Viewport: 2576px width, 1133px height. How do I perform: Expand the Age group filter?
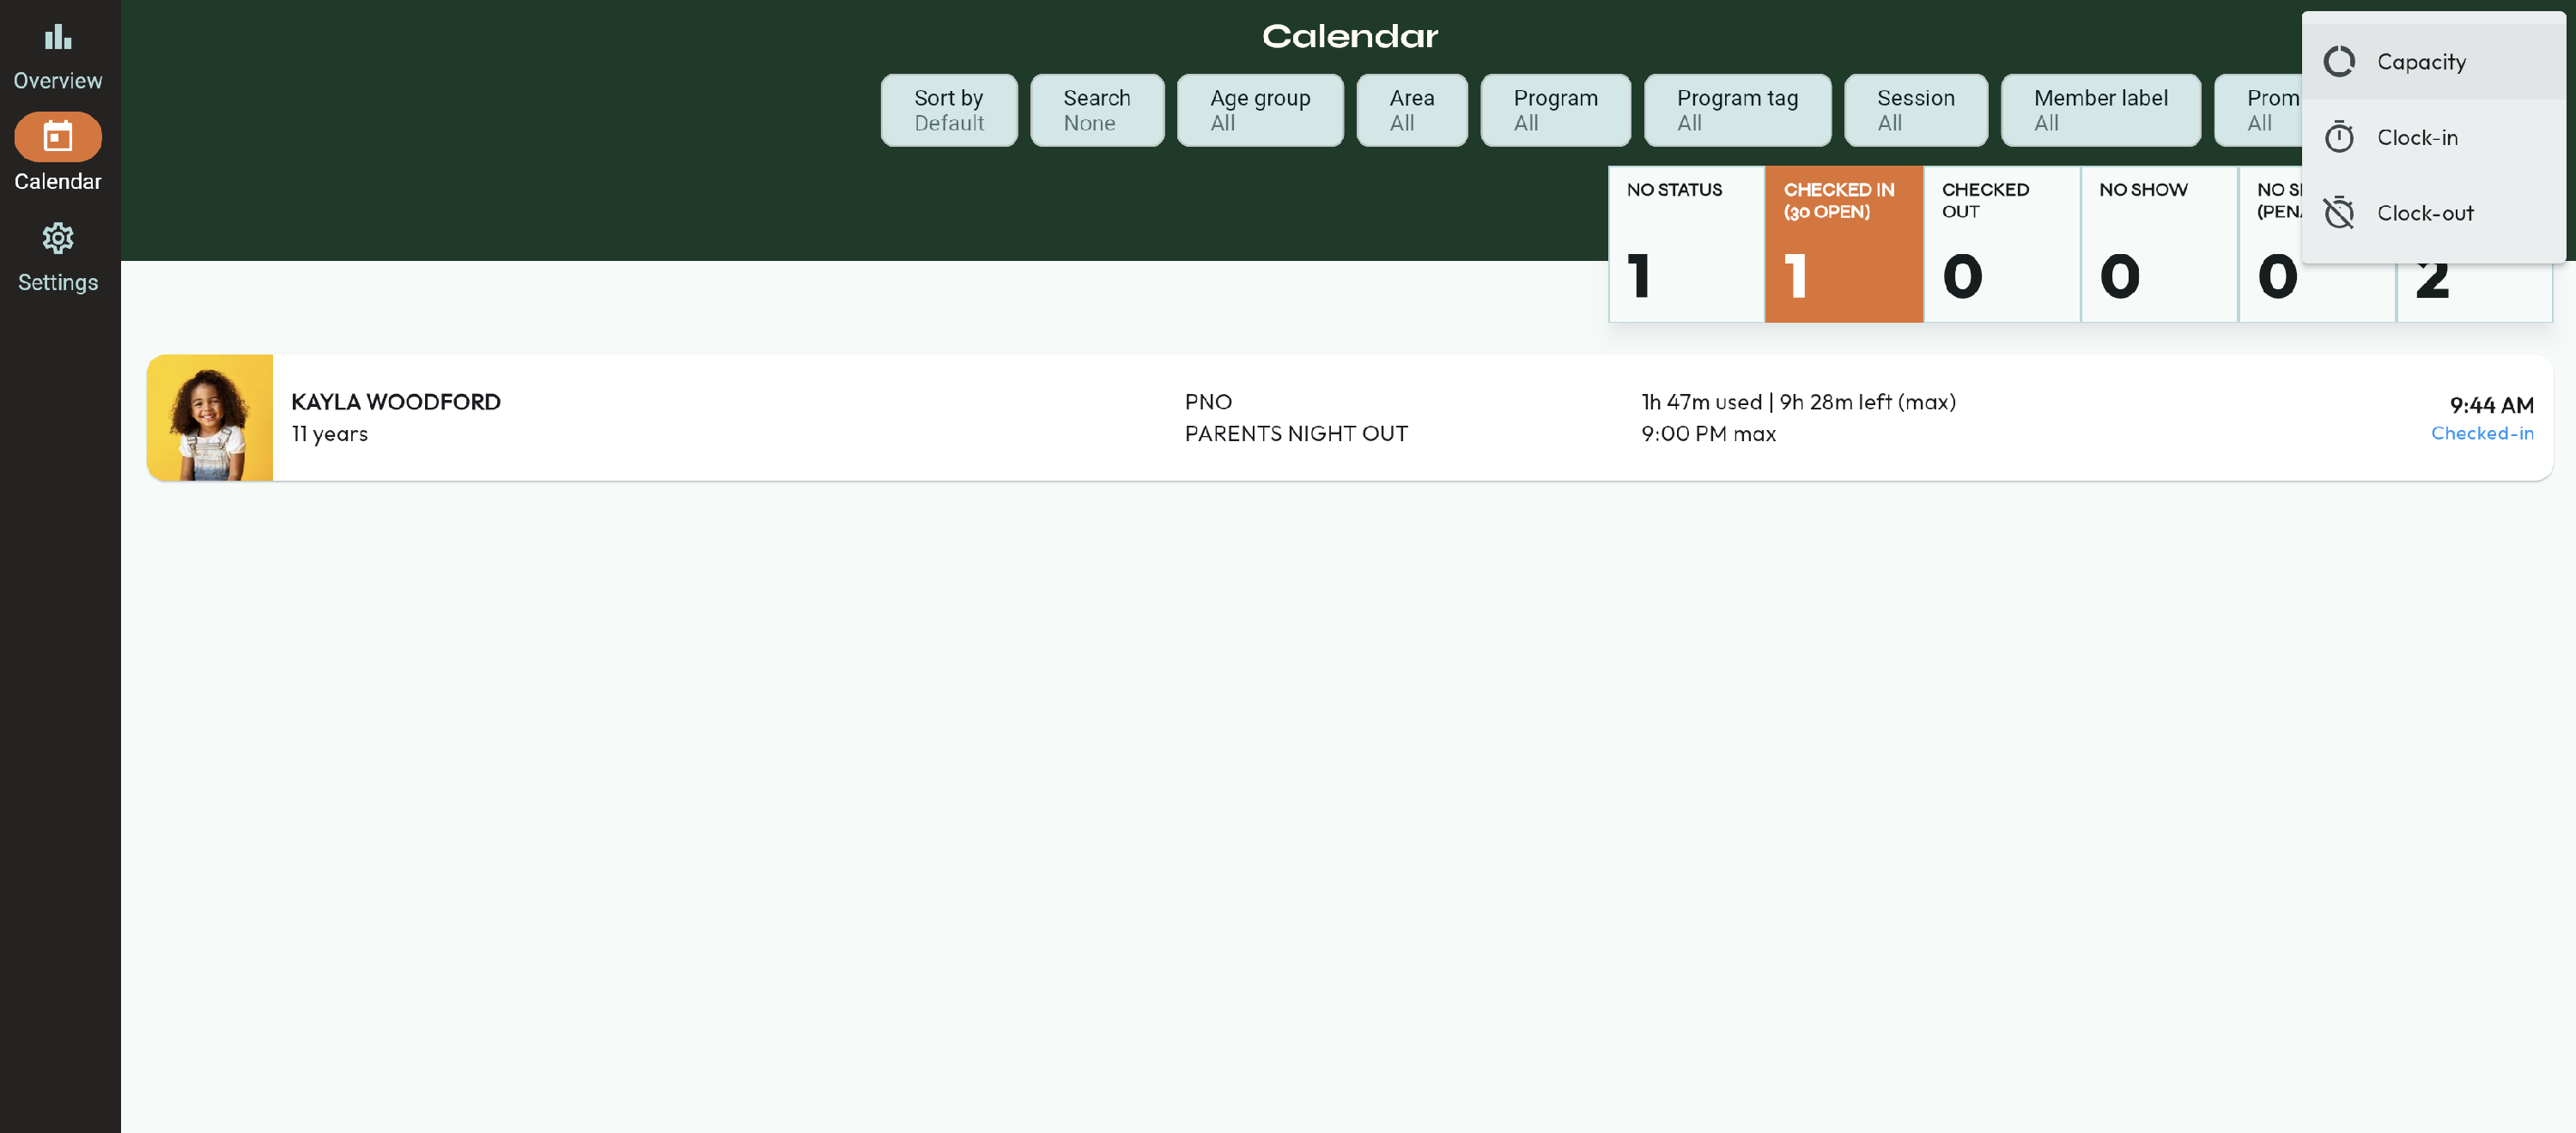pos(1259,110)
